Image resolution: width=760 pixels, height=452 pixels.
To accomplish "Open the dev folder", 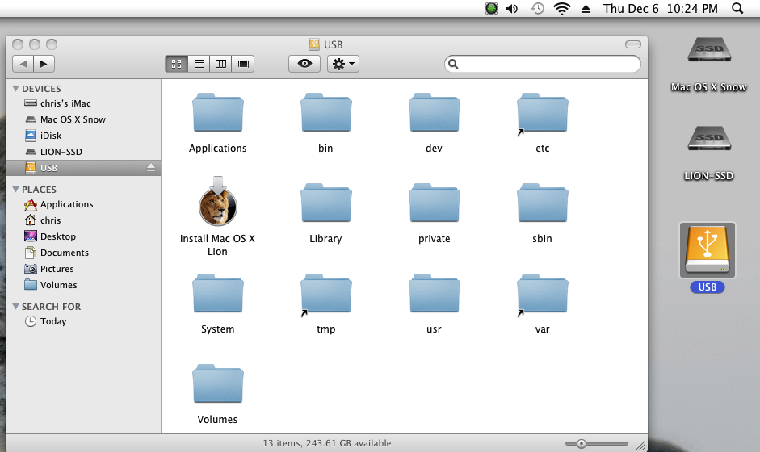I will click(434, 113).
